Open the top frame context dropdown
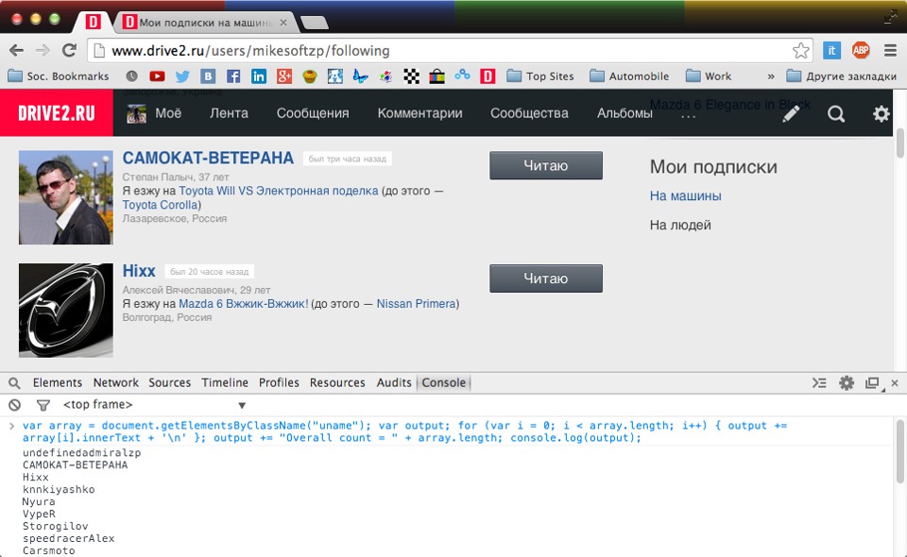 coord(154,405)
